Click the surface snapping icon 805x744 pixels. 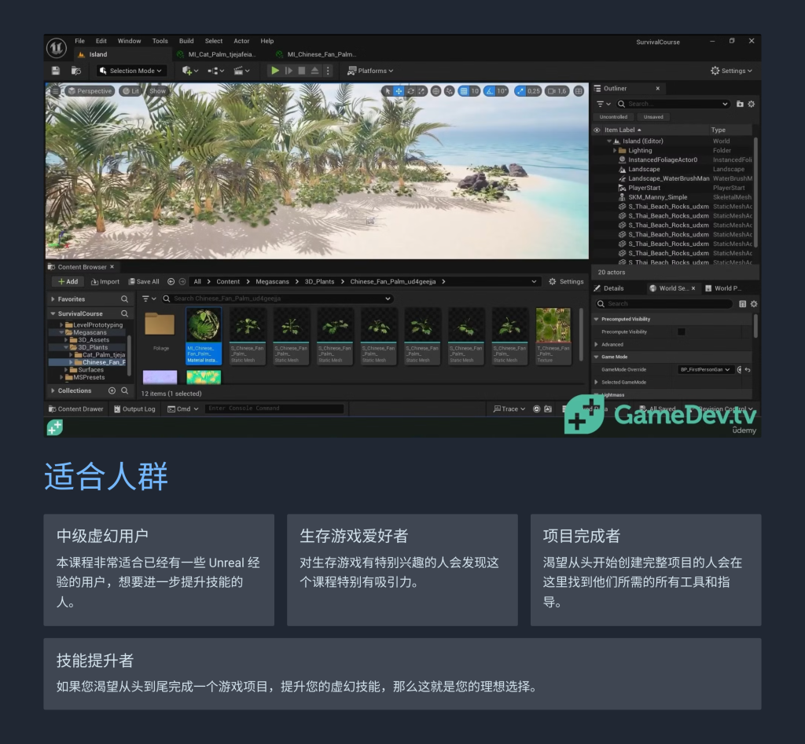point(449,91)
